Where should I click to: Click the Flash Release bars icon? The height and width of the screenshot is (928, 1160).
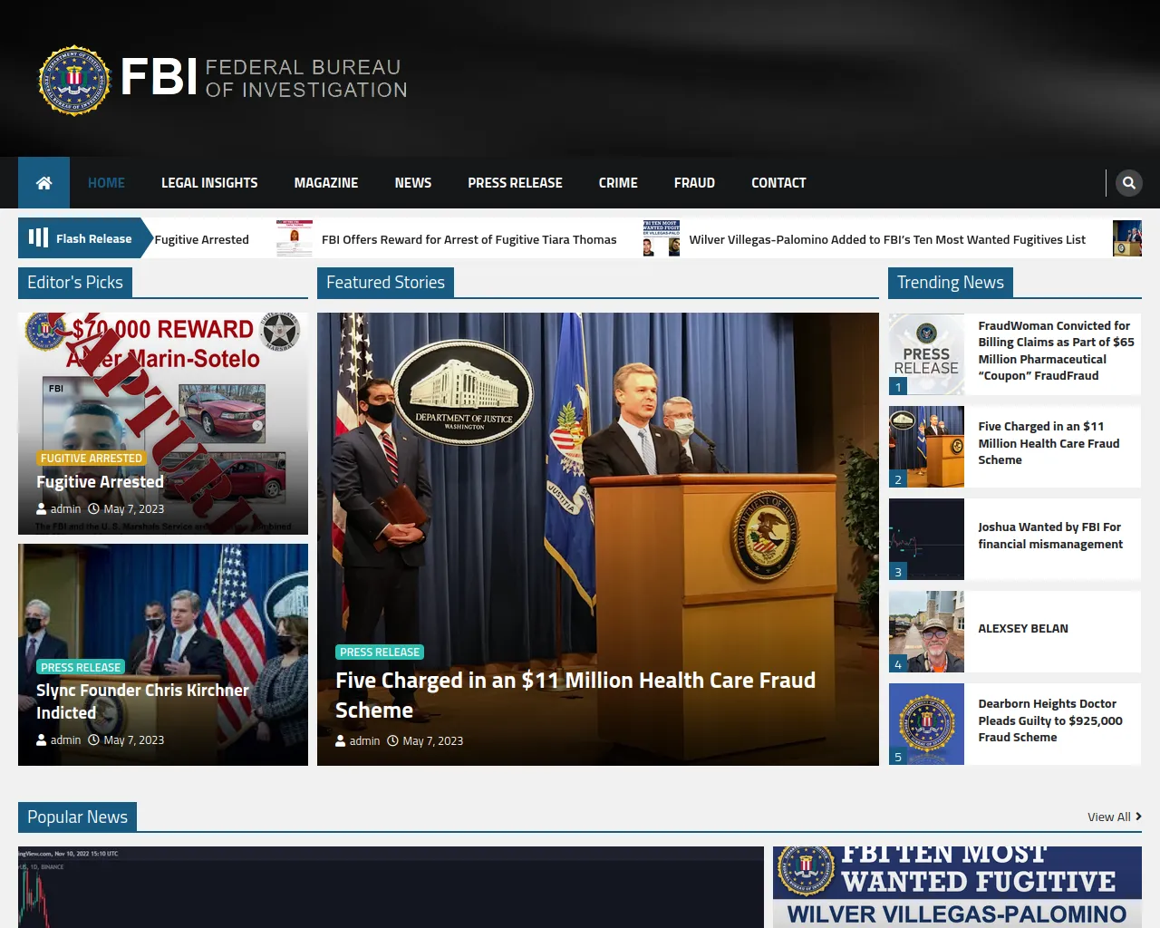38,237
